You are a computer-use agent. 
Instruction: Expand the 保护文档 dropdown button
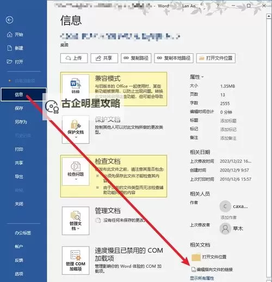click(x=76, y=130)
